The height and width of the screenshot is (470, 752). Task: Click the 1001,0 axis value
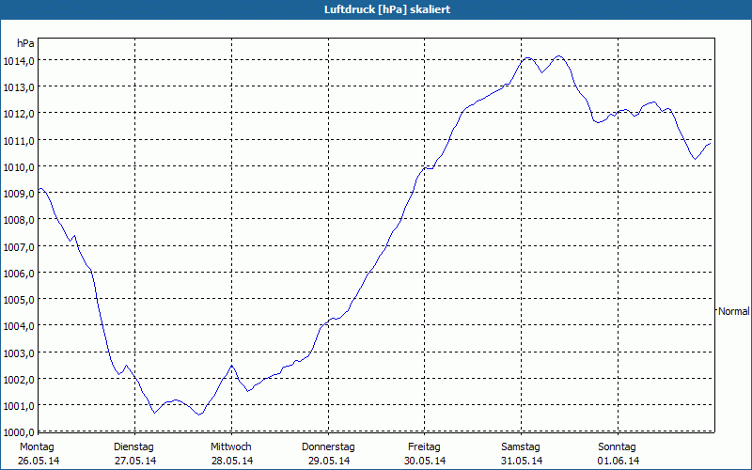coord(19,406)
